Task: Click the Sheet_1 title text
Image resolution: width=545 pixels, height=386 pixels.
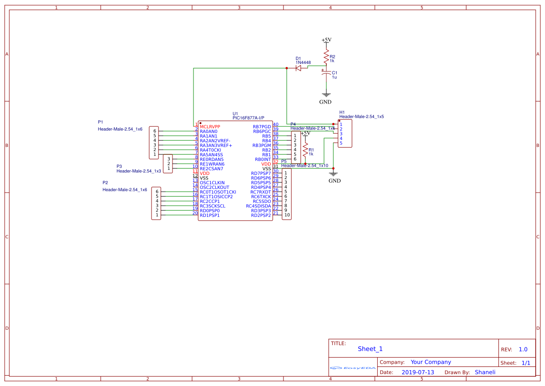Action: (370, 349)
